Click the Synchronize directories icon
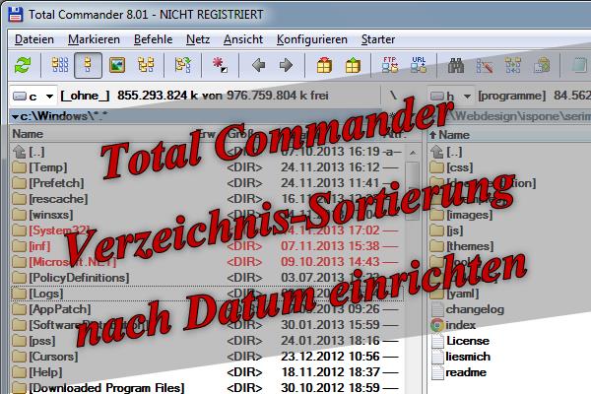Screen dimensions: 591x394 pyautogui.click(x=513, y=65)
